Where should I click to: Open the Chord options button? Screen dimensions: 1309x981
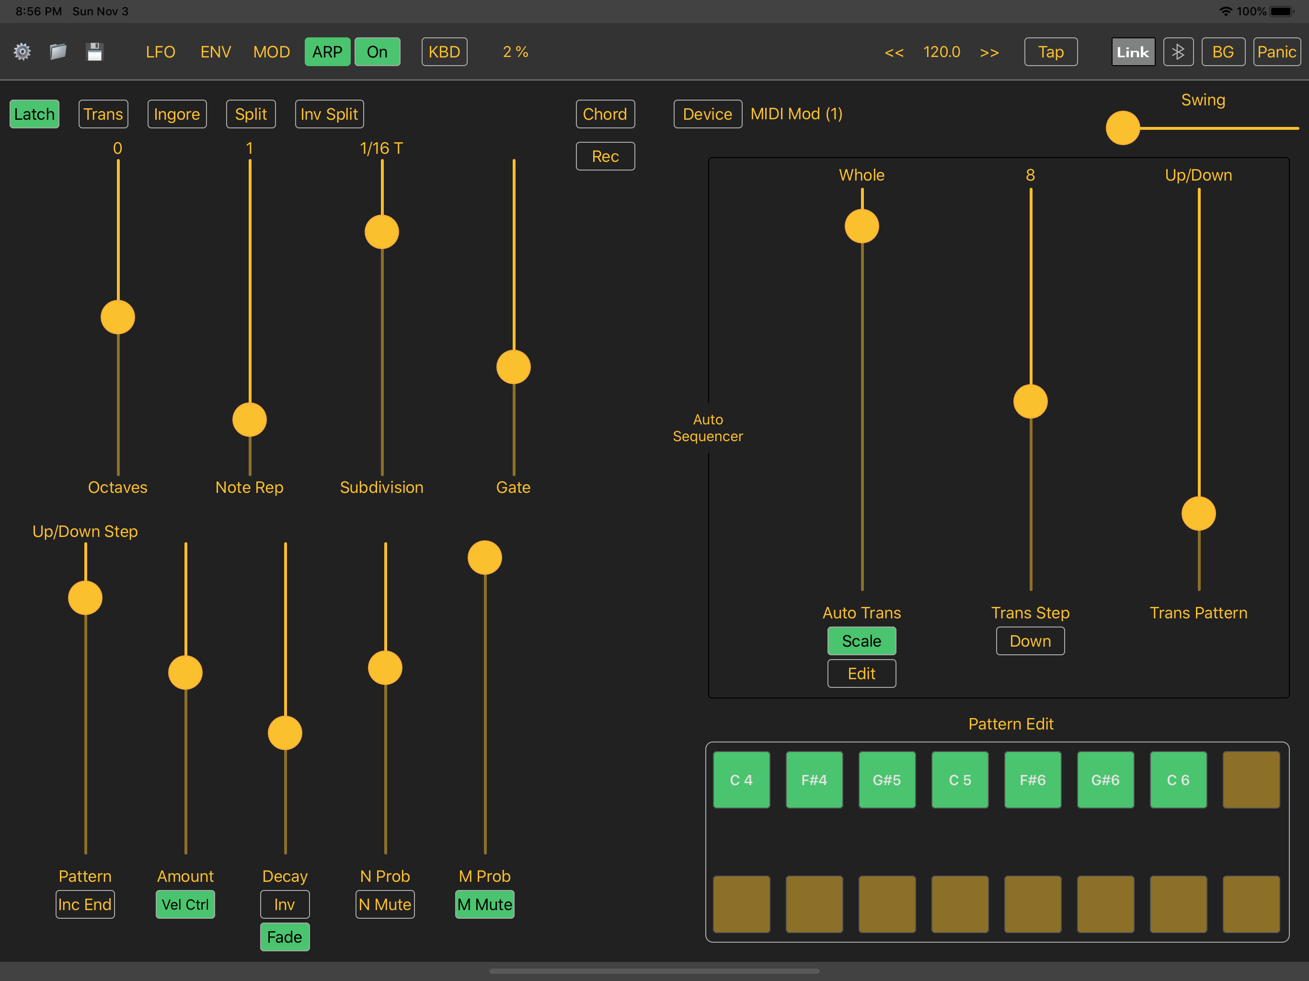605,114
